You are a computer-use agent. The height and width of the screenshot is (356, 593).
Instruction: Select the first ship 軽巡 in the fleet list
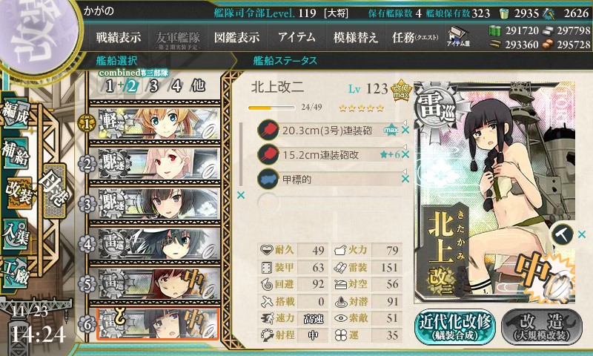154,123
